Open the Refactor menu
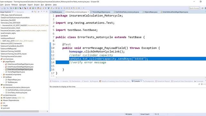The height and width of the screenshot is (116, 206). [14, 5]
